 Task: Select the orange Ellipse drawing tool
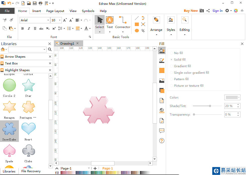(137, 31)
